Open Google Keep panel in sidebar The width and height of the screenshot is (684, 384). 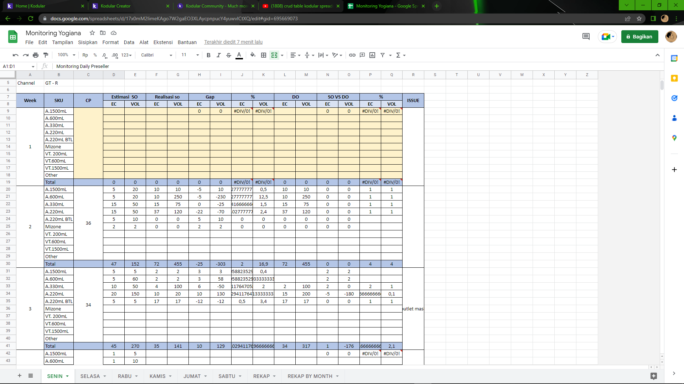coord(674,79)
